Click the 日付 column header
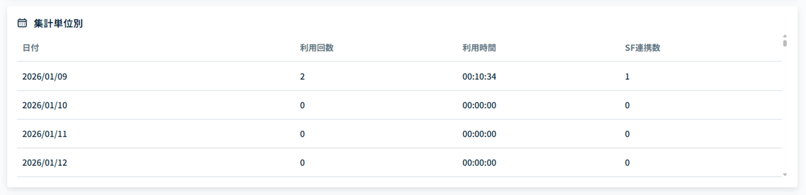Viewport: 806px width, 195px height. 31,48
